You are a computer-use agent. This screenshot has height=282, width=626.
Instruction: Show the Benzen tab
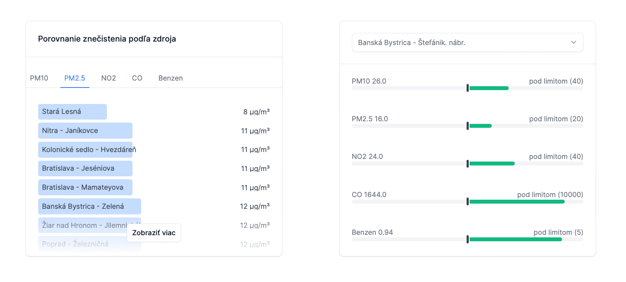(x=171, y=78)
